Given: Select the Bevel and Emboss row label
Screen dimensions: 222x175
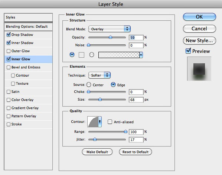Looking at the screenshot, I should pos(26,67).
